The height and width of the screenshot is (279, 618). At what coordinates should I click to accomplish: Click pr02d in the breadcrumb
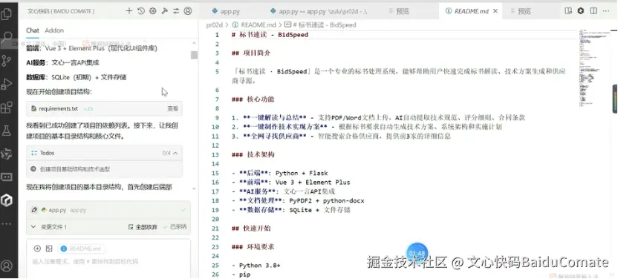(215, 24)
